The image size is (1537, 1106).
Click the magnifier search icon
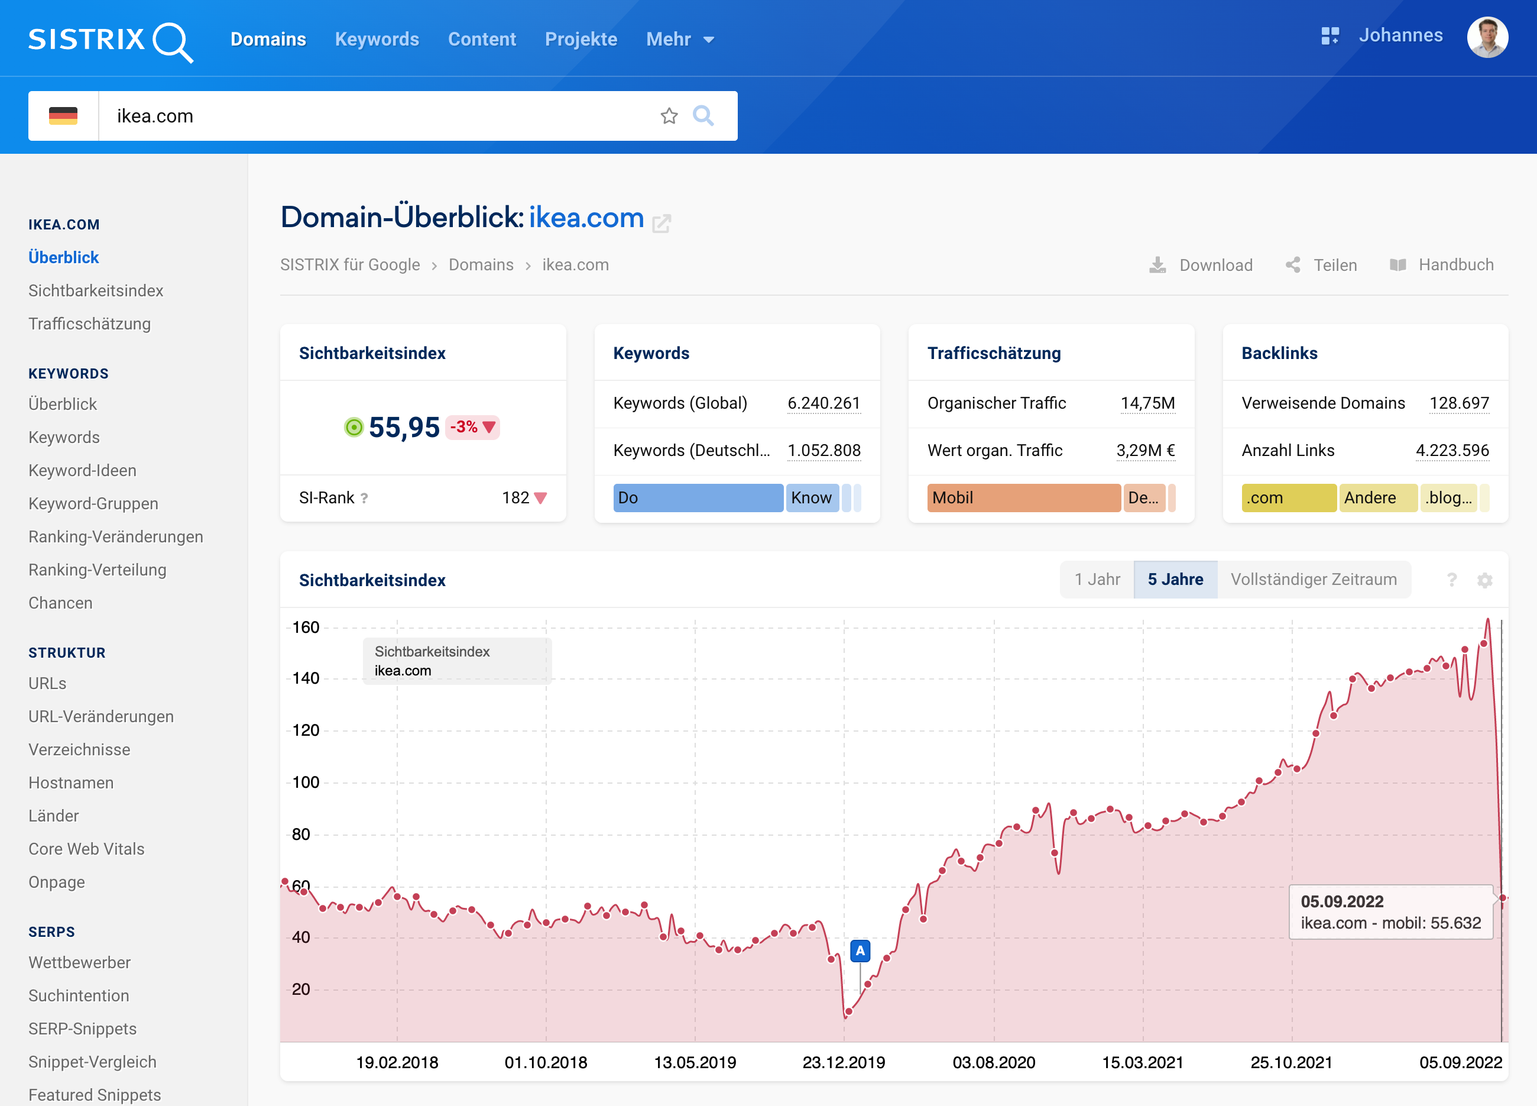(703, 116)
